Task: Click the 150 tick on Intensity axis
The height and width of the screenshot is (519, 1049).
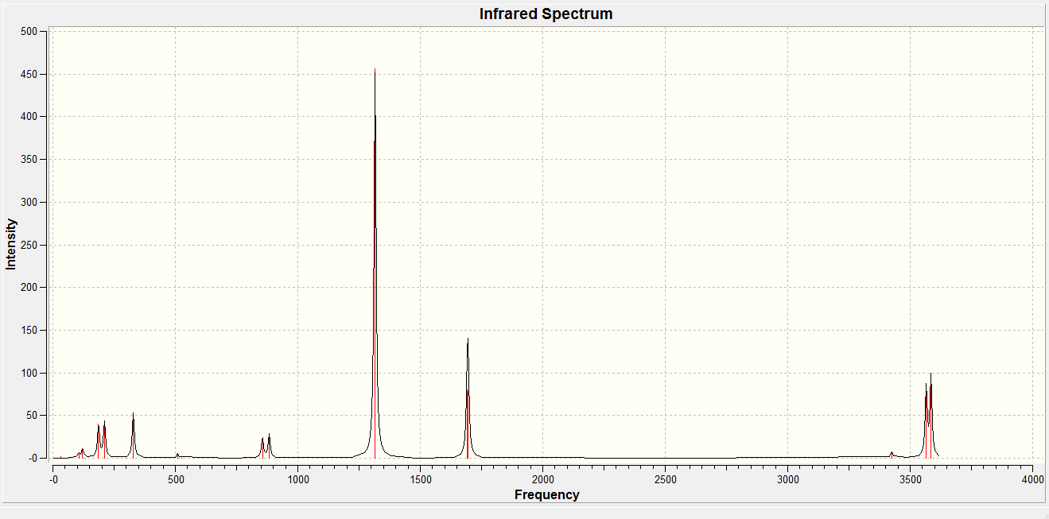Action: (29, 330)
